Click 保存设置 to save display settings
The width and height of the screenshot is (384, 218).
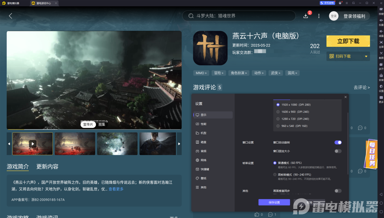[x=274, y=202]
